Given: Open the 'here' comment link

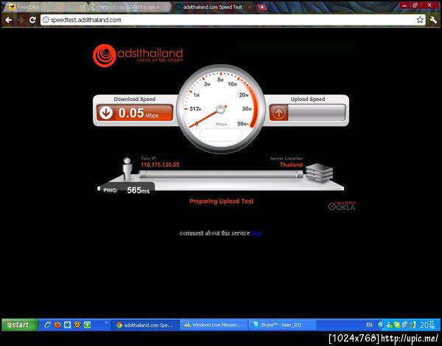Looking at the screenshot, I should point(256,233).
